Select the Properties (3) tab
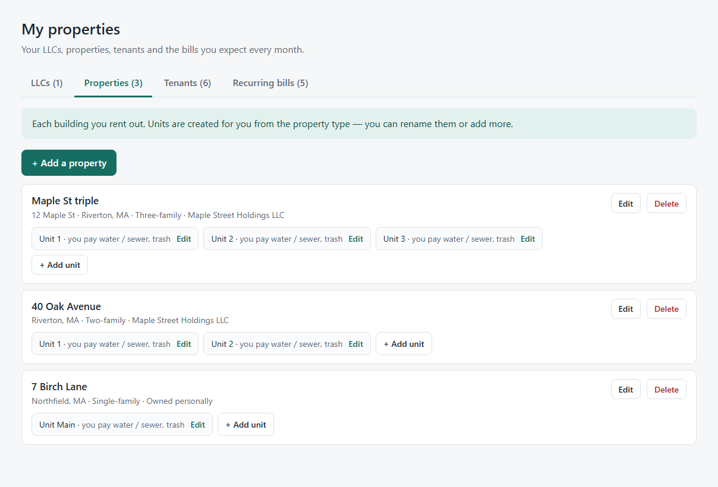The height and width of the screenshot is (487, 718). [x=114, y=83]
